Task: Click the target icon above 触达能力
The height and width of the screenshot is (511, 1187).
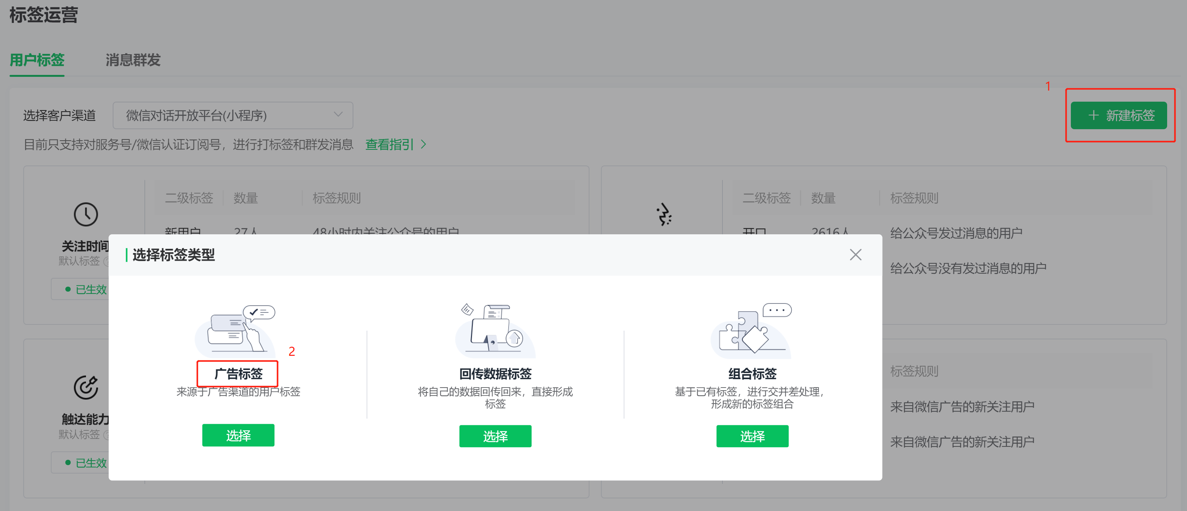Action: coord(86,387)
